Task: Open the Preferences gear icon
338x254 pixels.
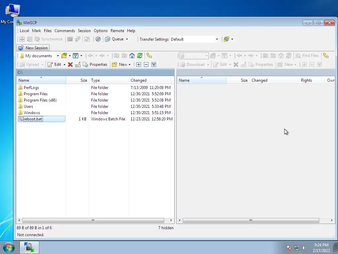Action: coord(98,39)
